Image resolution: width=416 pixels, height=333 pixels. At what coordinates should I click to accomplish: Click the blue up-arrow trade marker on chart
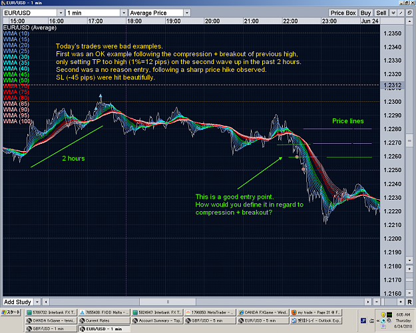pos(101,97)
